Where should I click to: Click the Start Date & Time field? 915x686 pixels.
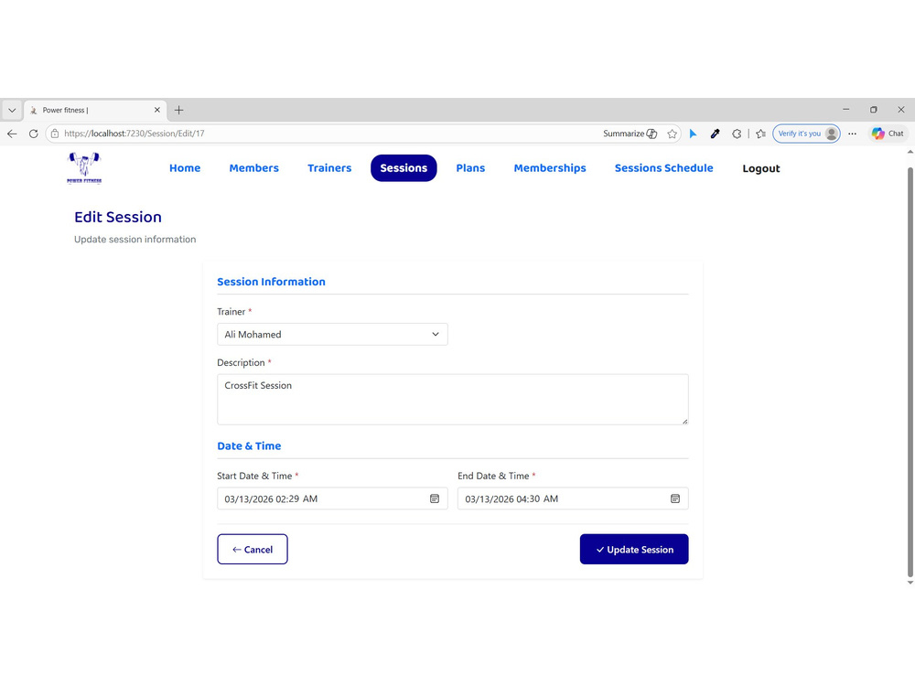(333, 498)
